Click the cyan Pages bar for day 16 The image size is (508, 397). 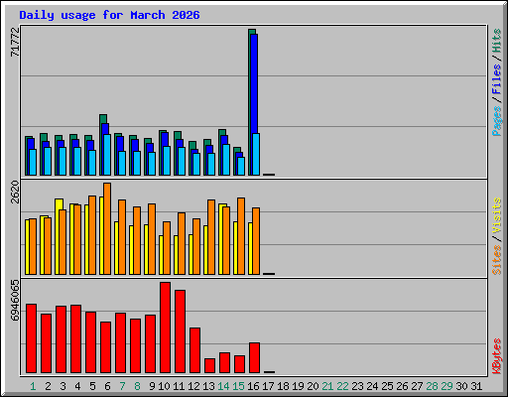pyautogui.click(x=256, y=154)
